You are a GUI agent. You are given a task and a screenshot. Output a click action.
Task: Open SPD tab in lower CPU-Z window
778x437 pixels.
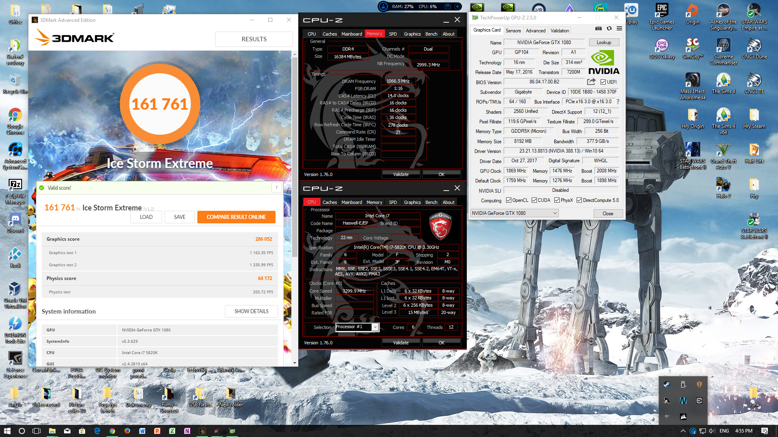[393, 202]
